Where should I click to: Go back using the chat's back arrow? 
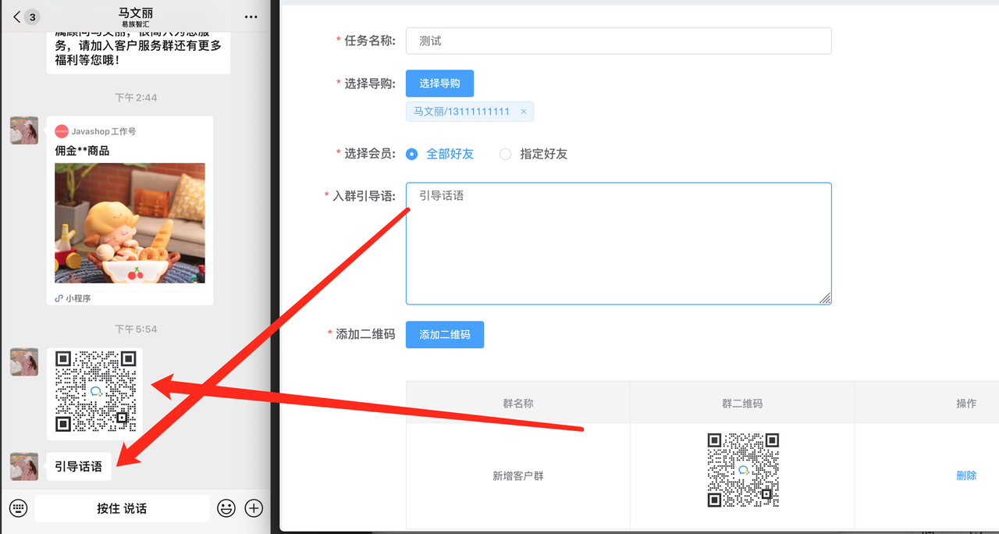17,16
